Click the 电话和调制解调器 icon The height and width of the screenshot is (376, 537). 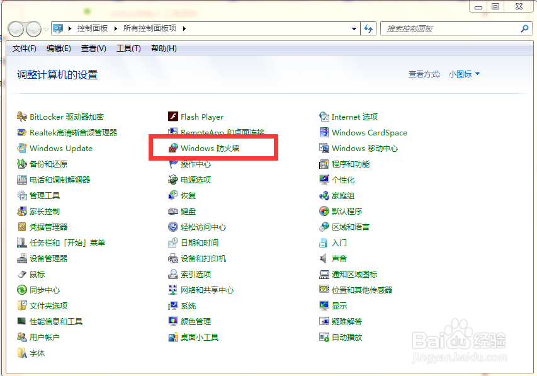[22, 180]
